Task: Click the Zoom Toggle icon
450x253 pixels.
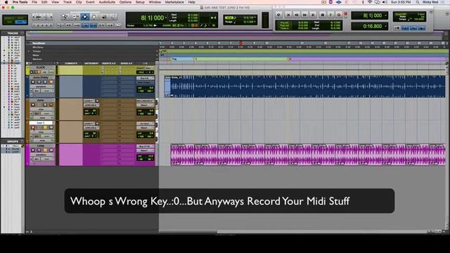Action: pyautogui.click(x=60, y=25)
